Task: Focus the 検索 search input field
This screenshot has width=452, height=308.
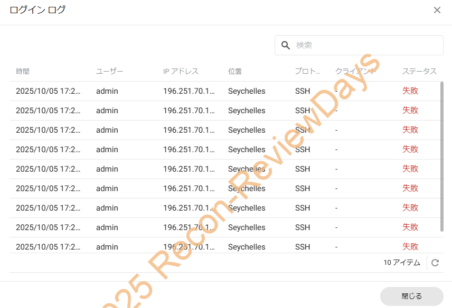Action: pos(364,45)
